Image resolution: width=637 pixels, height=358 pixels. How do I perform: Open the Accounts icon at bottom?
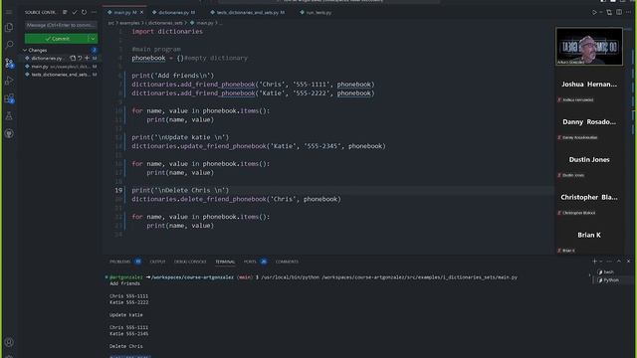coord(9,342)
